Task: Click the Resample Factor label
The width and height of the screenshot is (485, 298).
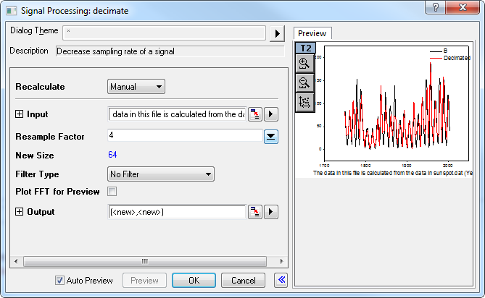Action: tap(50, 137)
